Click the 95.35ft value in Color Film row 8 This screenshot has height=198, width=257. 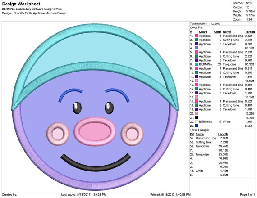[249, 64]
